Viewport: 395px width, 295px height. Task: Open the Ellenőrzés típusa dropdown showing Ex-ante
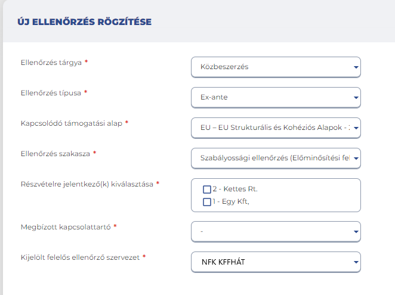point(276,97)
